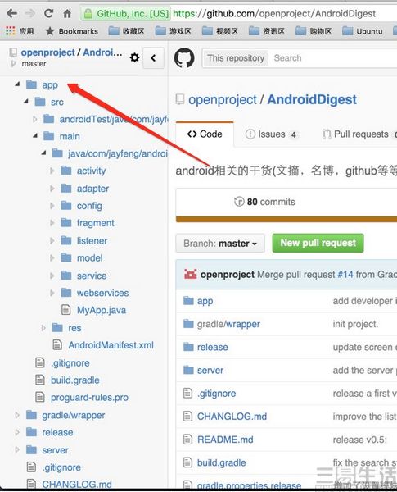Open the Apps grid icon in bookmarks bar
This screenshot has width=397, height=492.
coord(11,31)
